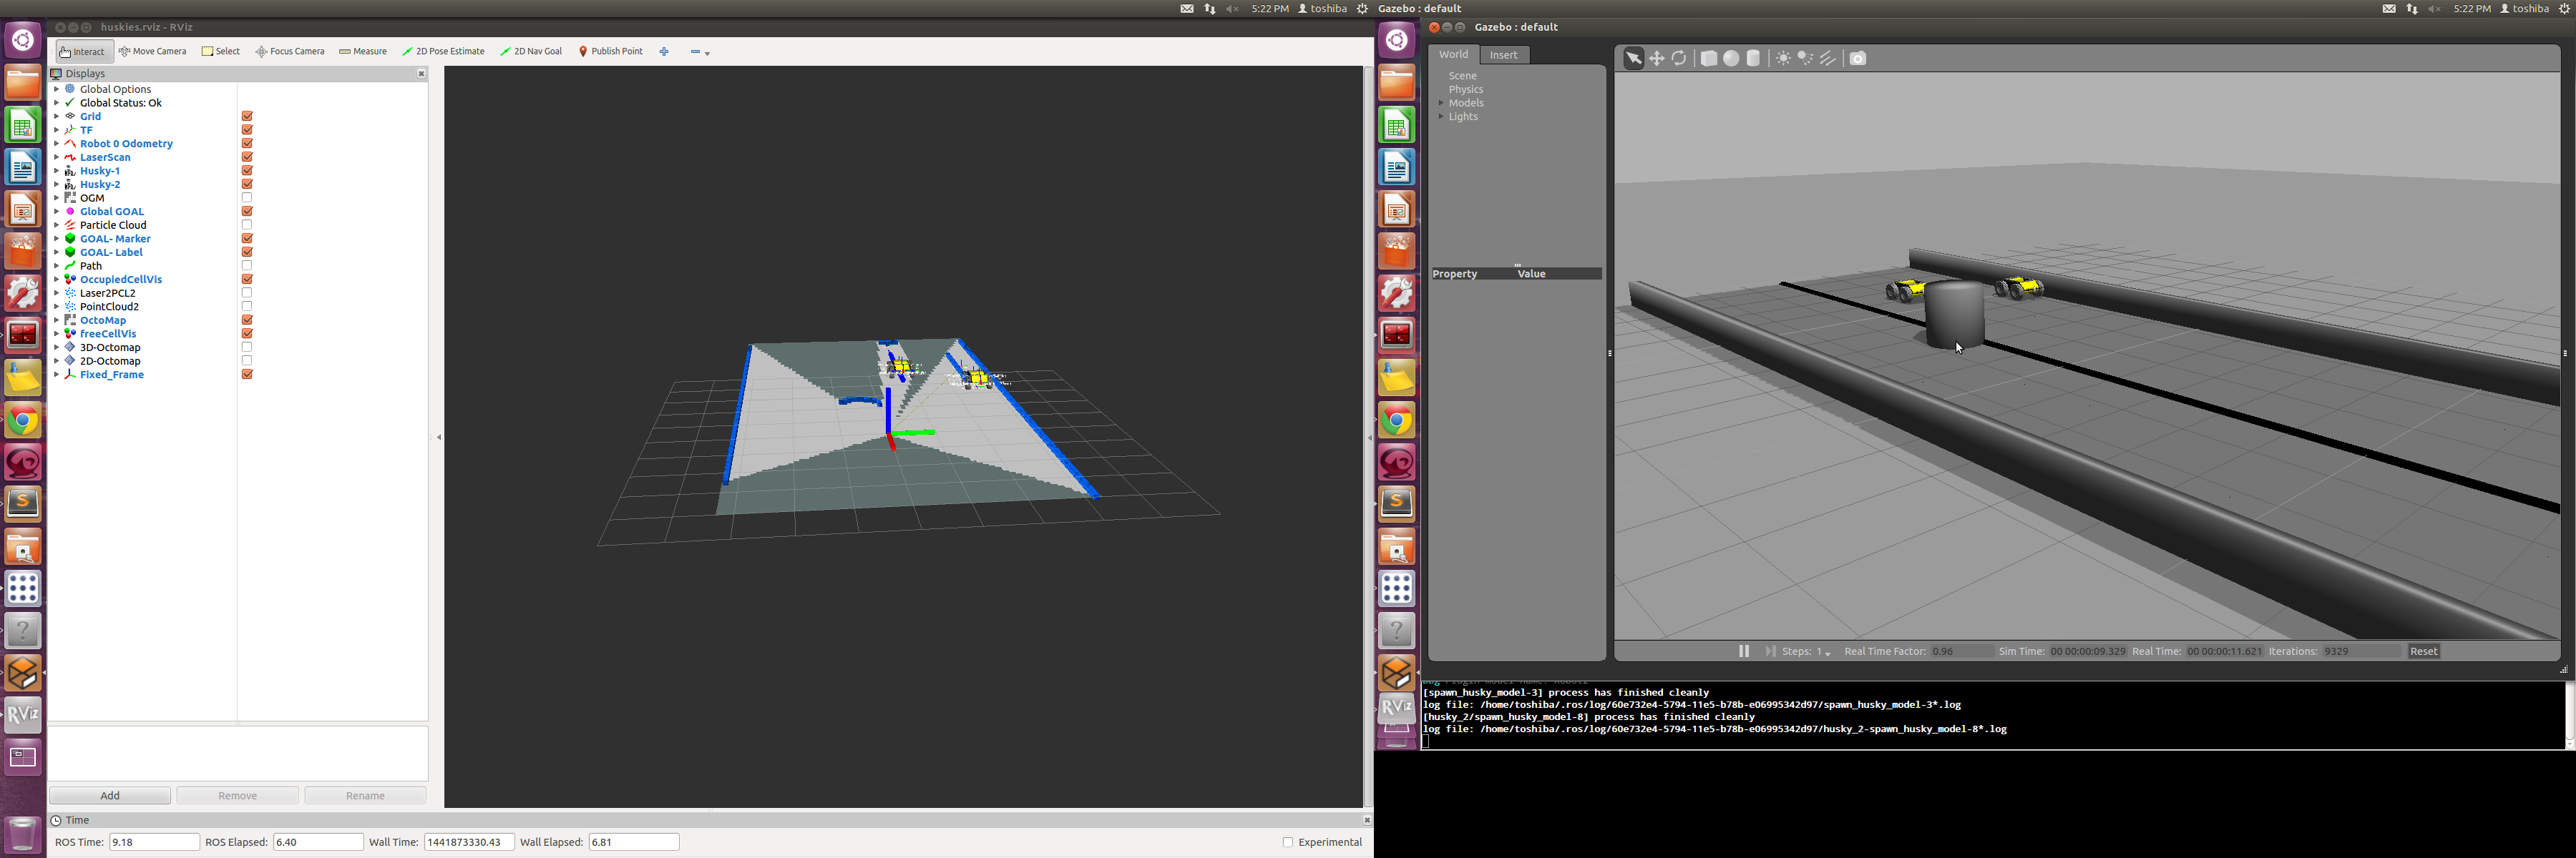Add a spot light in Gazebo
Viewport: 2576px width, 858px height.
click(1806, 58)
